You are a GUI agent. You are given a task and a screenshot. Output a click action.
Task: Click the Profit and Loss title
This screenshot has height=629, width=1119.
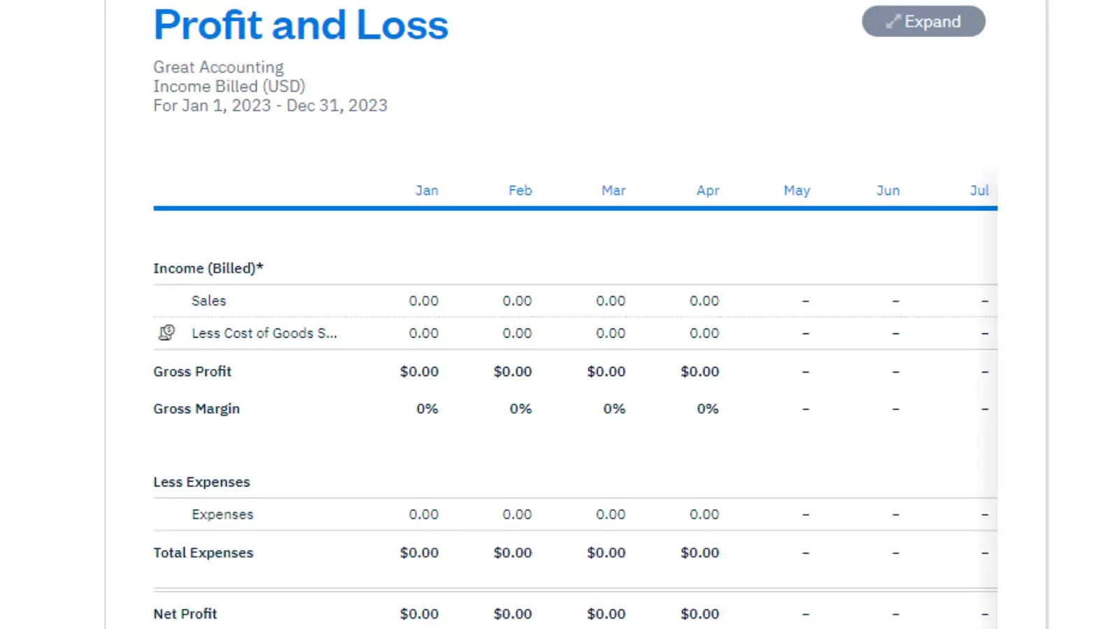coord(301,24)
